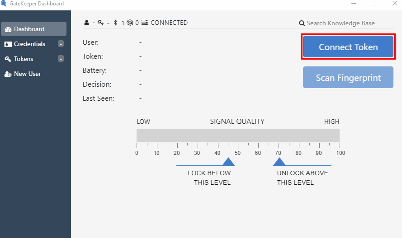Click the Dashboard gauge icon
The height and width of the screenshot is (238, 402).
click(8, 29)
